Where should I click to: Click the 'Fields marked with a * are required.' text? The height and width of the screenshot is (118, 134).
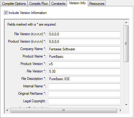click(x=32, y=24)
